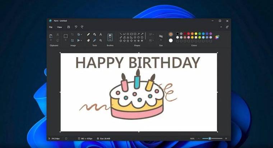The width and height of the screenshot is (273, 148).
Task: Click the Save icon in title bar
Action: tap(69, 27)
